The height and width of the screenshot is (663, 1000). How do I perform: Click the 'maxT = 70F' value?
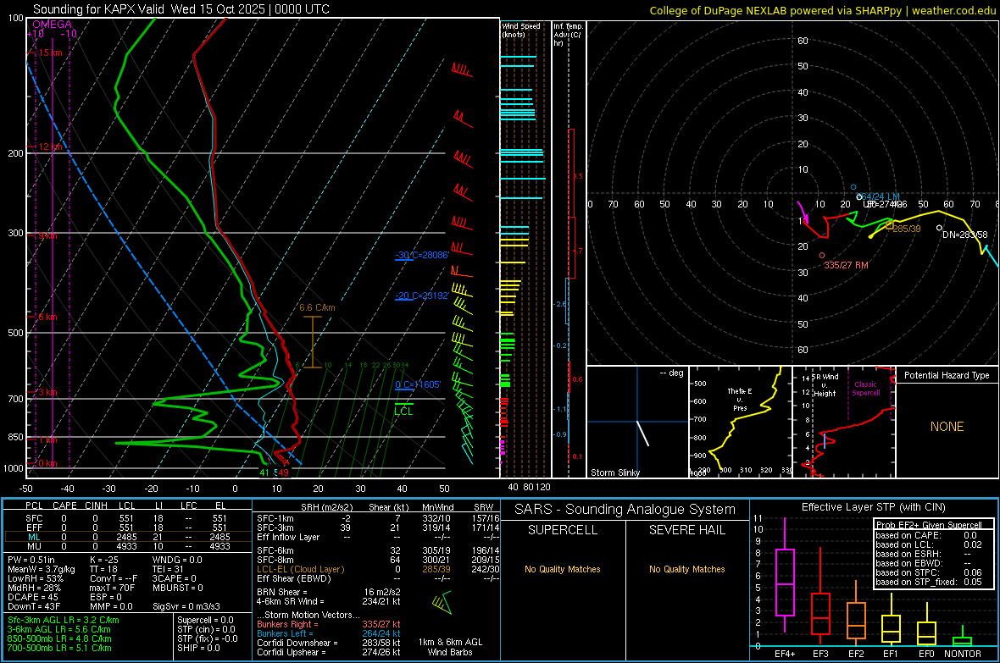click(x=112, y=588)
